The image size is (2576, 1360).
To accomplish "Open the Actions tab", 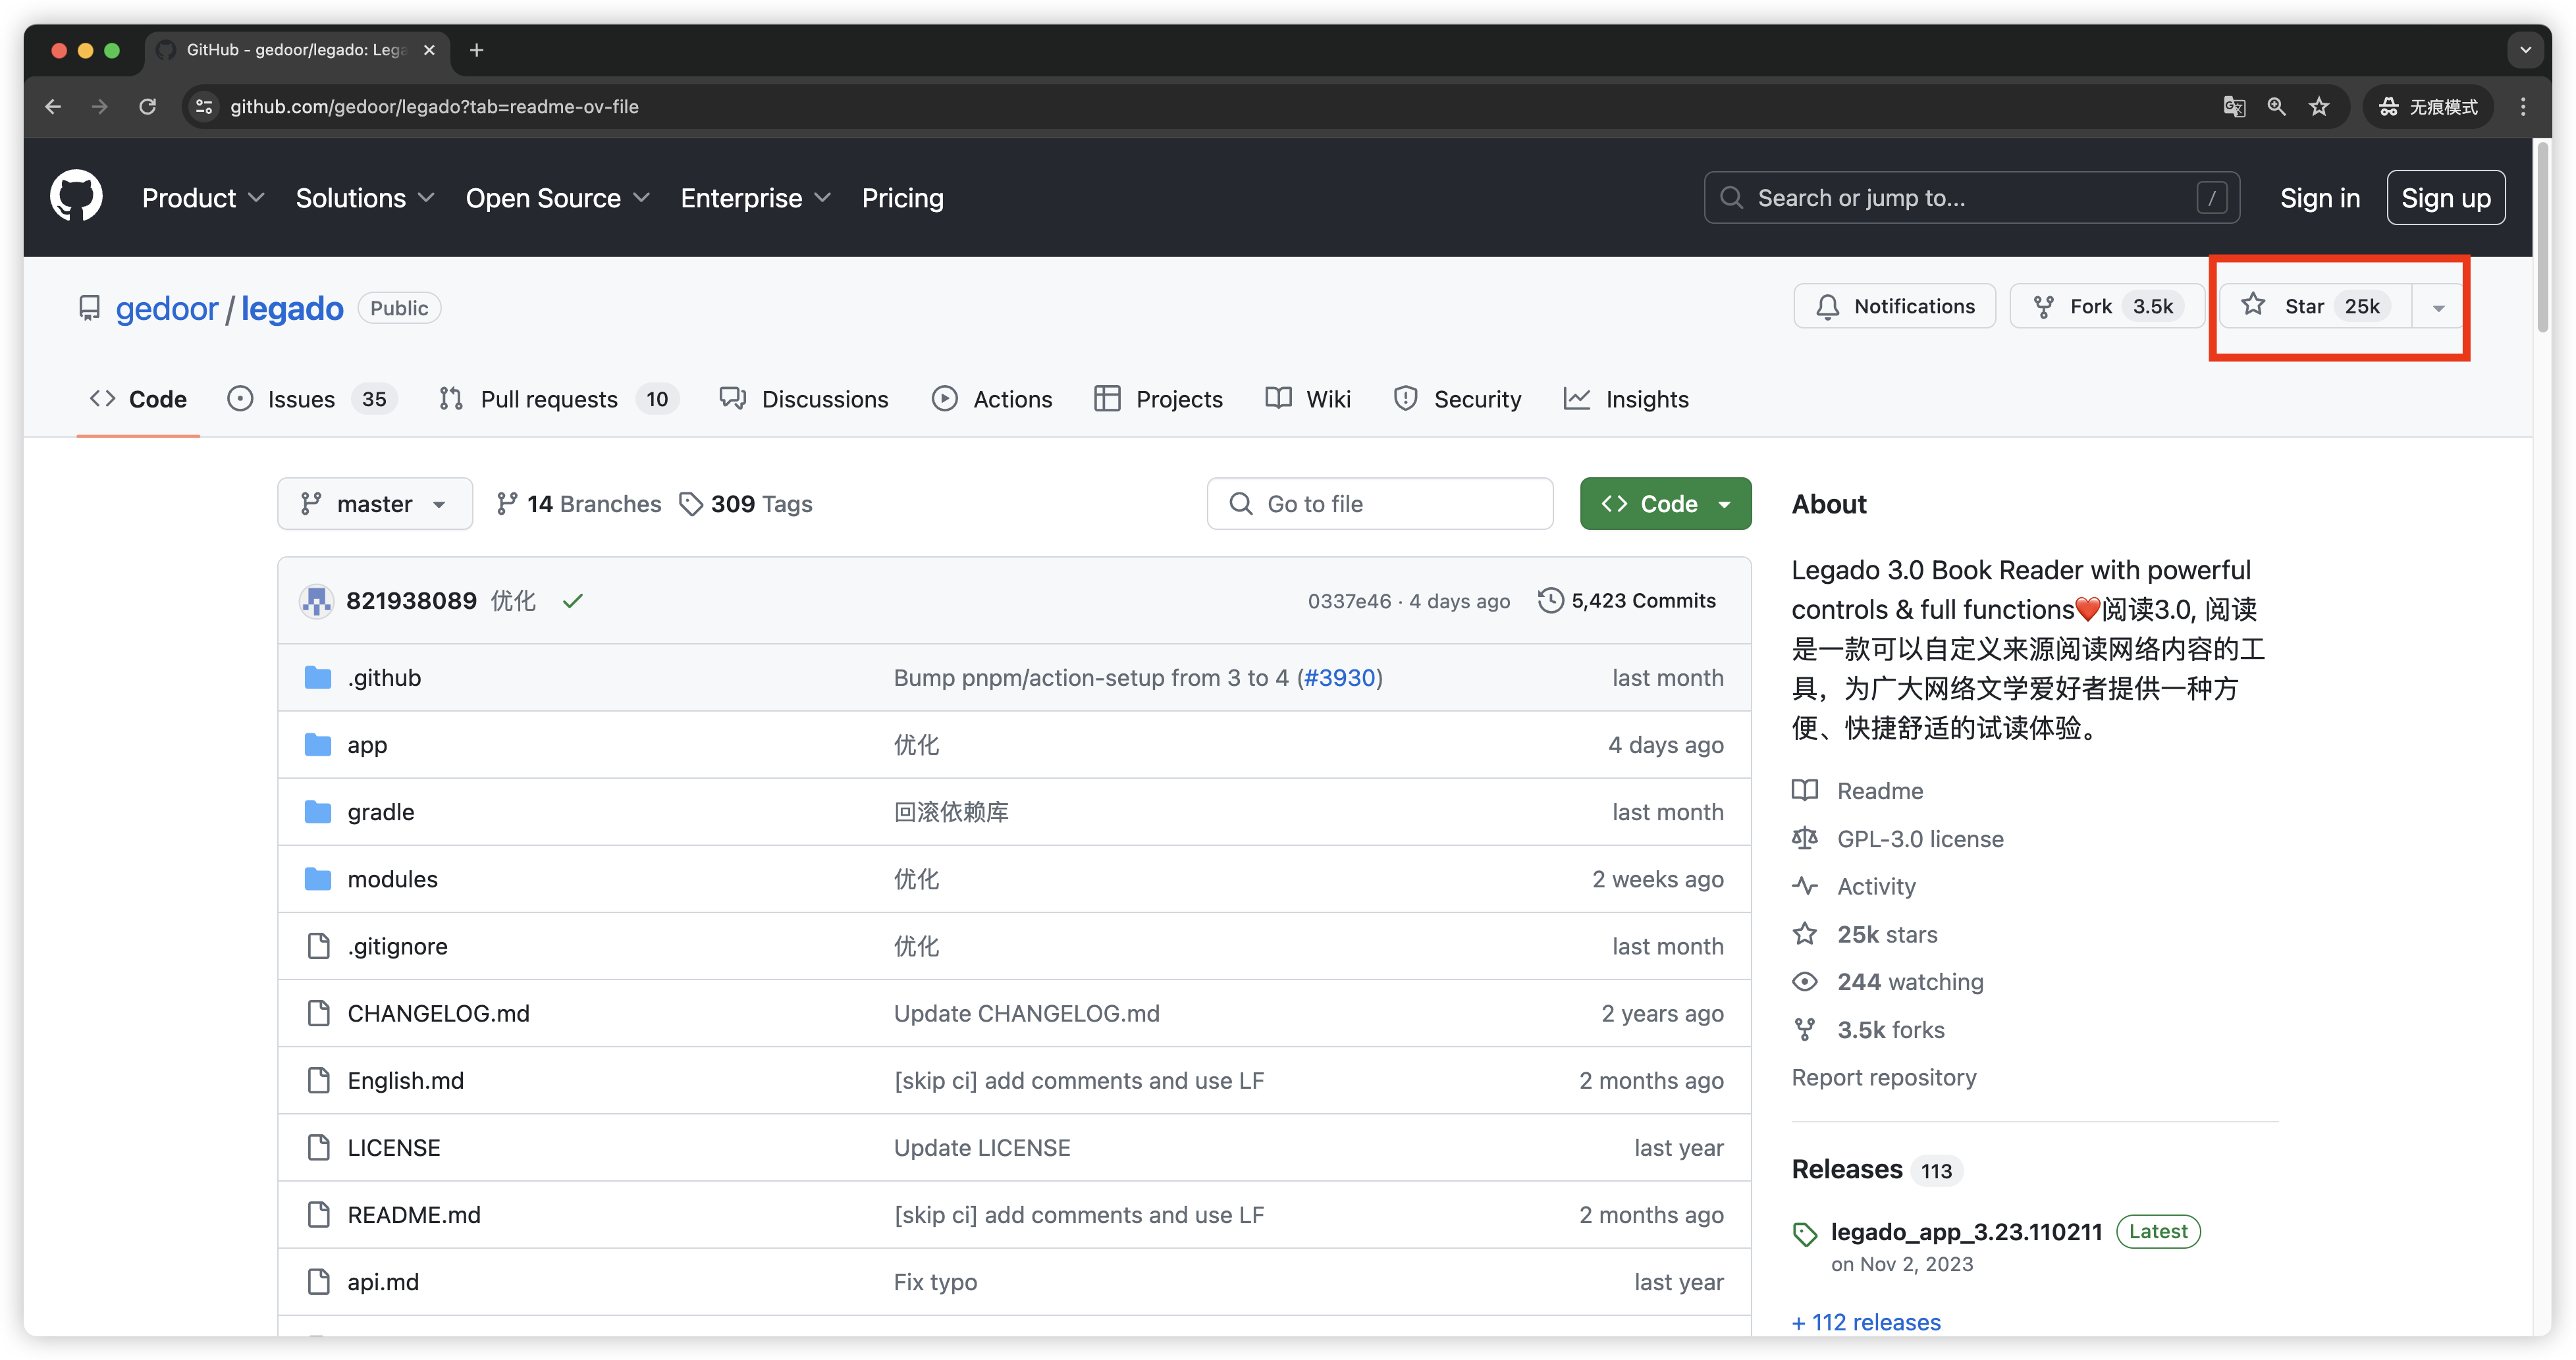I will (x=992, y=399).
